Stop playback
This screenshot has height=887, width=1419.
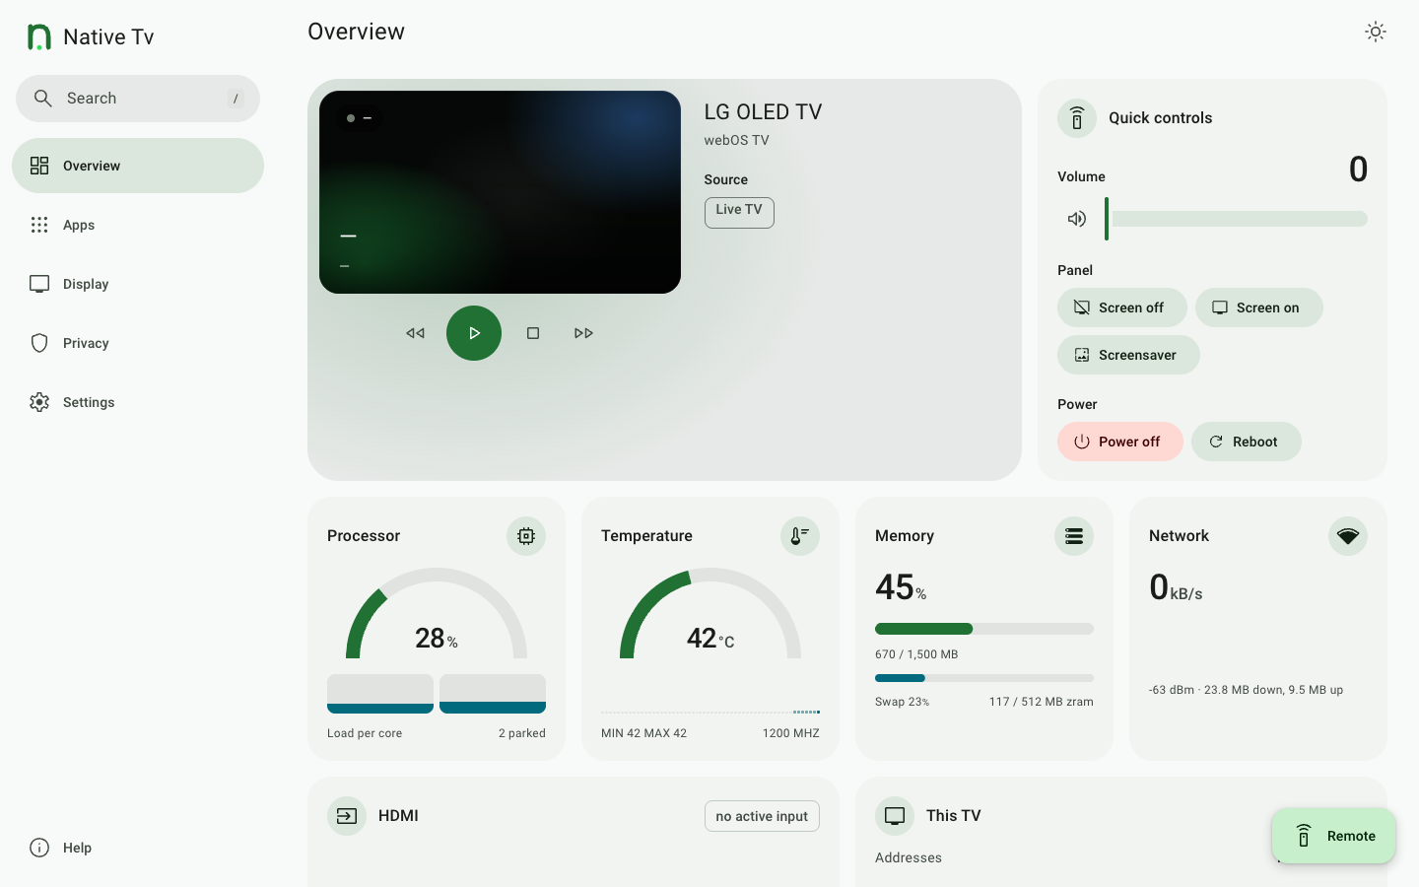point(533,333)
